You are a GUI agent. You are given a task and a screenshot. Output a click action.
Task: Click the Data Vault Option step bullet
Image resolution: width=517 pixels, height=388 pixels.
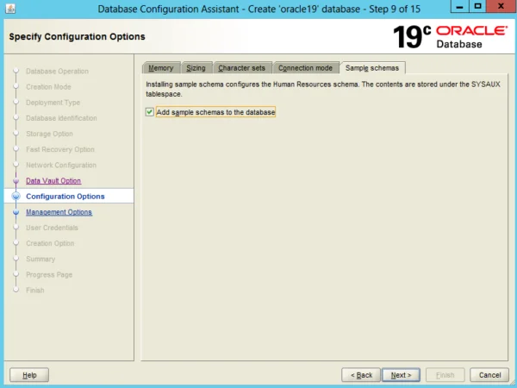click(x=16, y=181)
